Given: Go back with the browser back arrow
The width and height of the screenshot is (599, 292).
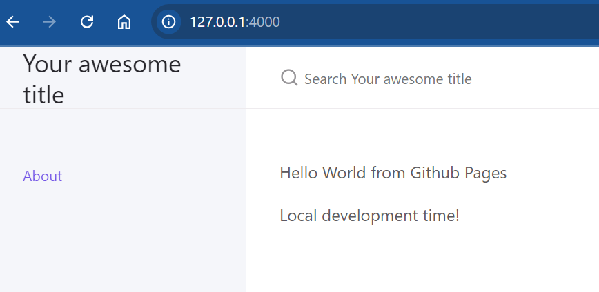Looking at the screenshot, I should point(12,22).
